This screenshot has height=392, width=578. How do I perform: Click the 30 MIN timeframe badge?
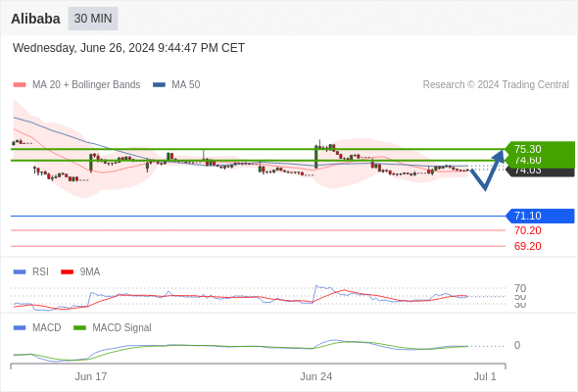[93, 19]
